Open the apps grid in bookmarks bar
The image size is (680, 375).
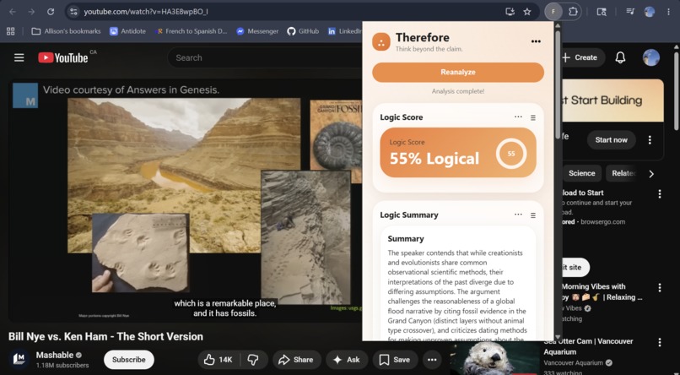tap(11, 31)
